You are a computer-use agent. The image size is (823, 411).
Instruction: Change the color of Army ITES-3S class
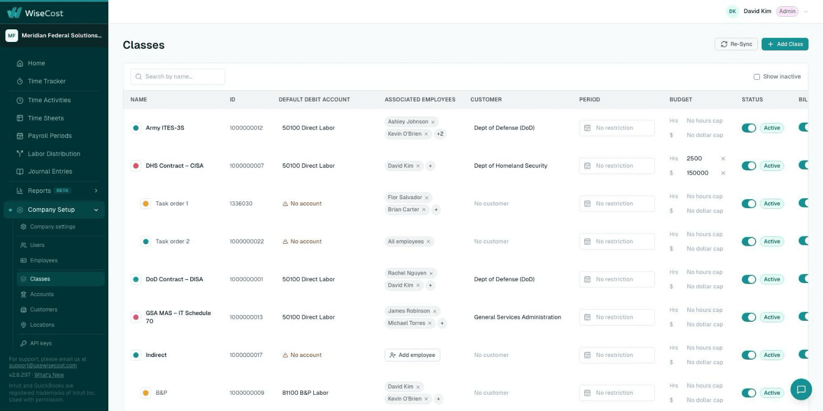(136, 128)
